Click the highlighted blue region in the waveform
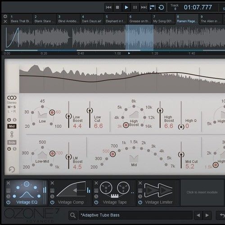 click(x=139, y=37)
